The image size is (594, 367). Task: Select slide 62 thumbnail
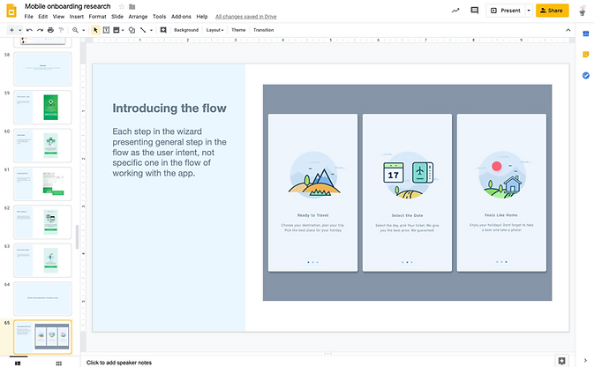(42, 222)
